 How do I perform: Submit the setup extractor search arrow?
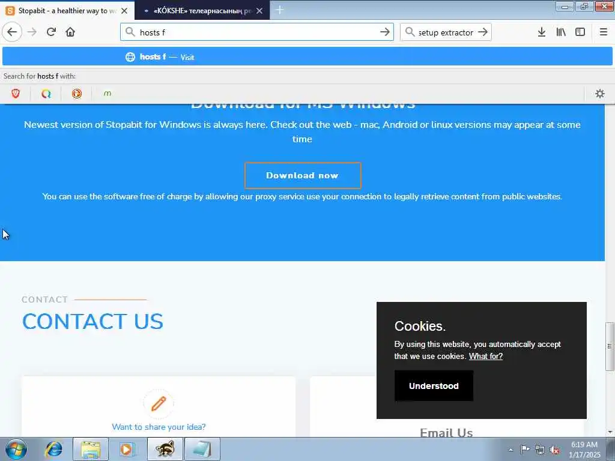483,32
